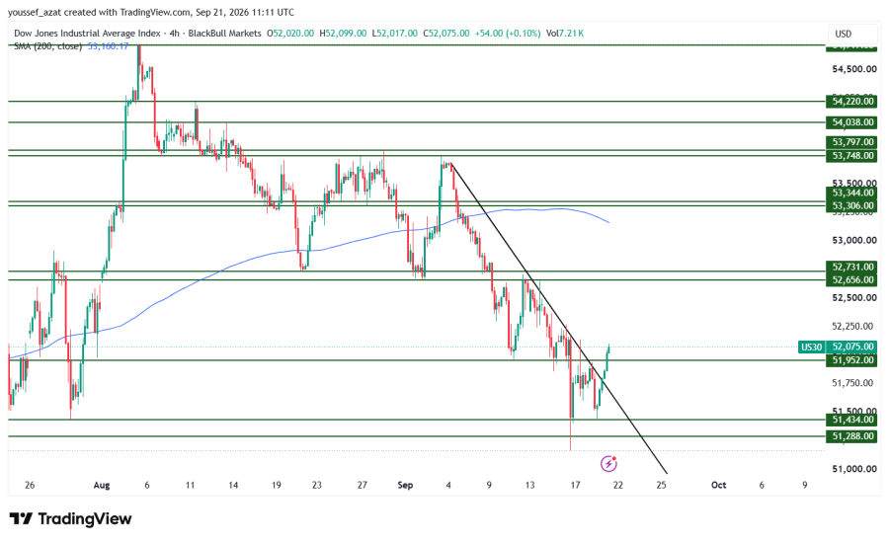Screen dimensions: 889x542
Task: Open the USD currency selector
Action: 844,34
